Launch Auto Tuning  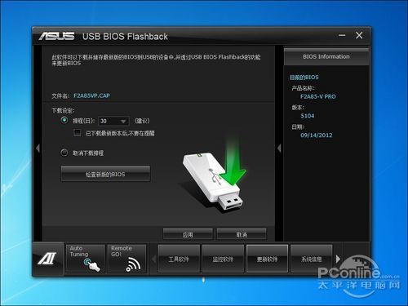[85, 259]
